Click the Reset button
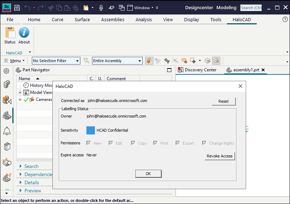This screenshot has width=290, height=204. [x=223, y=101]
